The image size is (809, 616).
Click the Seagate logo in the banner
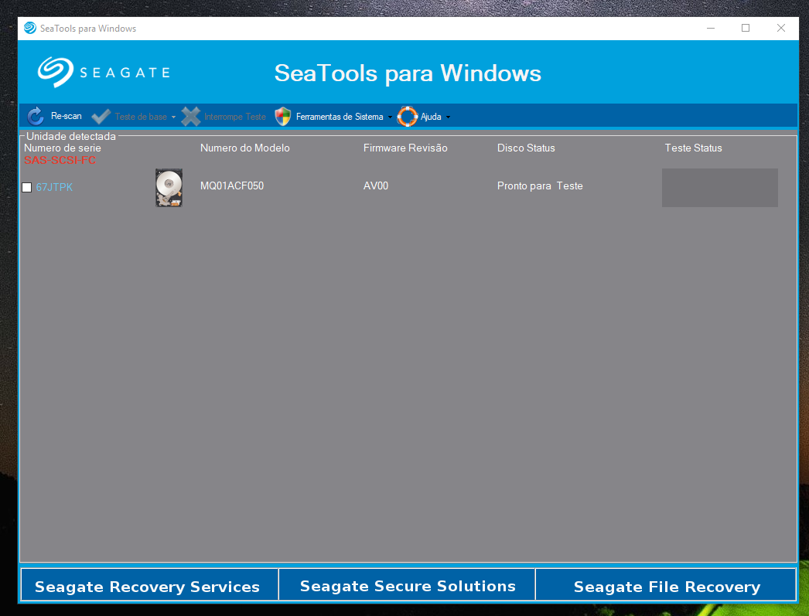[x=104, y=72]
